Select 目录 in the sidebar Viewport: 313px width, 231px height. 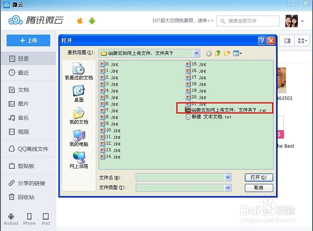point(28,59)
